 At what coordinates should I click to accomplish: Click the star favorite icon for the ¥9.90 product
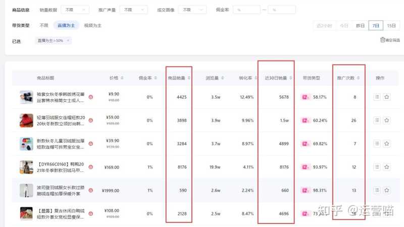(387, 97)
